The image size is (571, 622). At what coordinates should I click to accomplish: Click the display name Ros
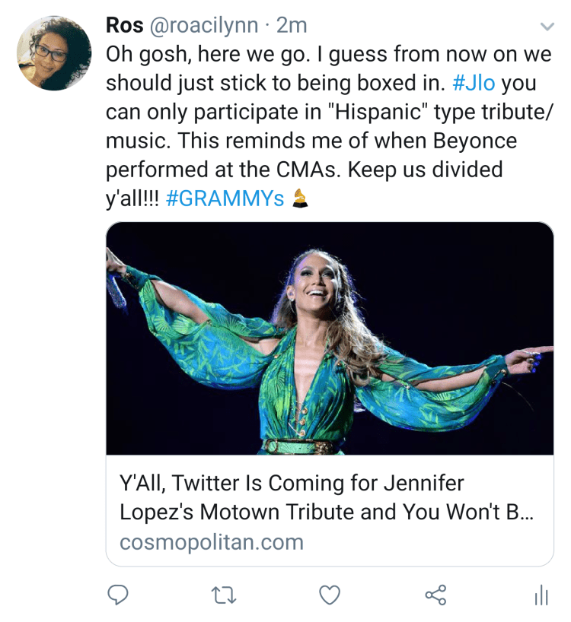pyautogui.click(x=124, y=25)
